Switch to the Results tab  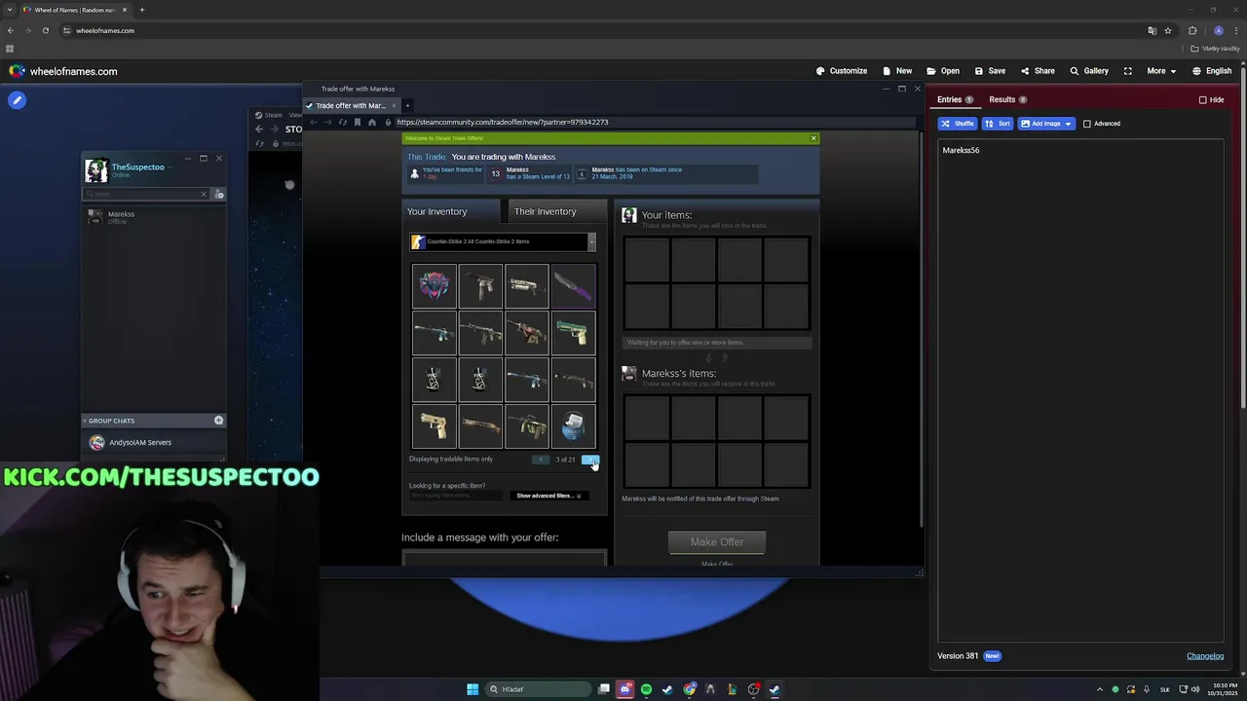click(1007, 99)
